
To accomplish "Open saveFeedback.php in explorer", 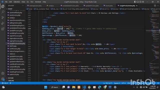I will (x=16, y=12).
